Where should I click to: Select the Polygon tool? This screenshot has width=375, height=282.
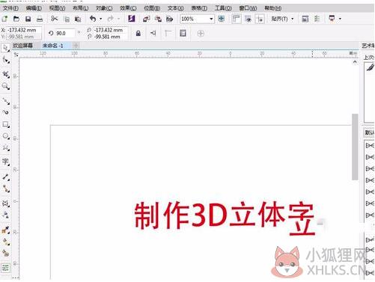click(x=5, y=148)
